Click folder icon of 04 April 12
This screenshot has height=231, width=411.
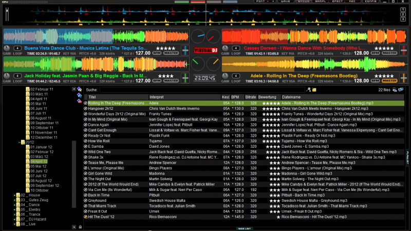pyautogui.click(x=28, y=162)
